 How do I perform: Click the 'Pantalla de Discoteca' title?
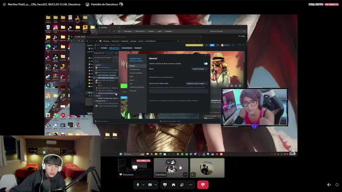tap(104, 4)
